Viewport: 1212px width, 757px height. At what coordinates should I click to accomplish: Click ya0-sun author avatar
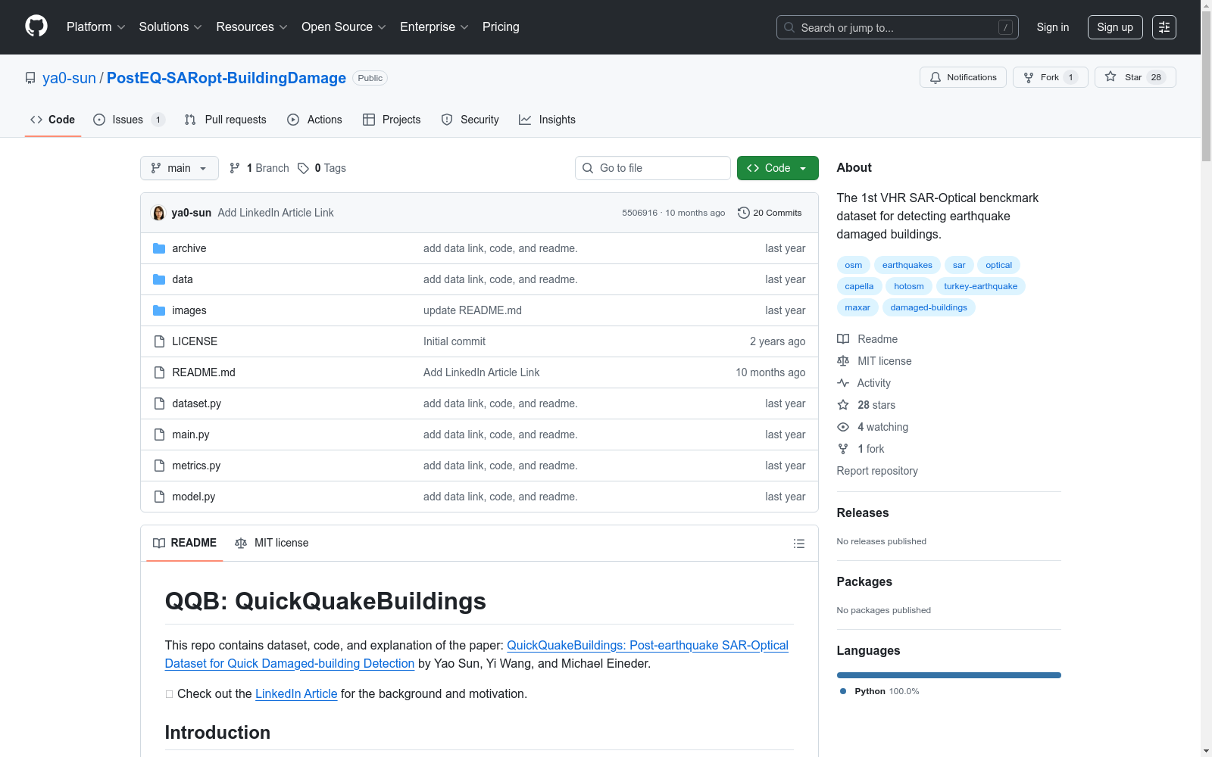(158, 213)
